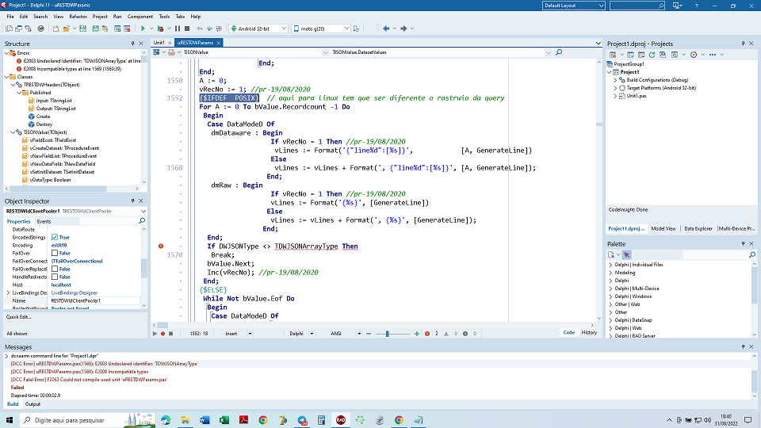Click the macro record button below editor

(163, 333)
